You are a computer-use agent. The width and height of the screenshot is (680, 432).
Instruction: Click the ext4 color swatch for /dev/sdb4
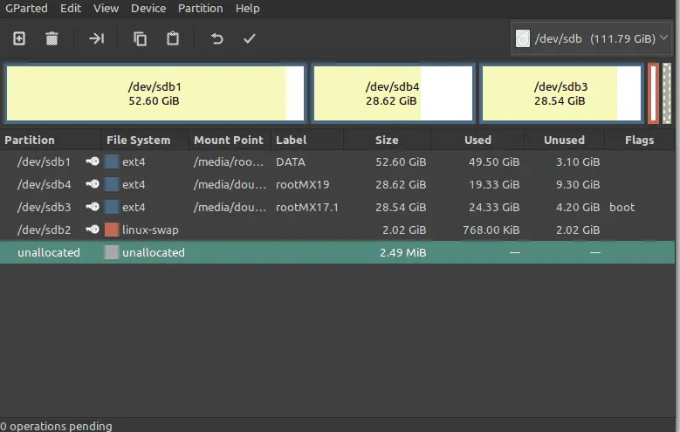coord(112,184)
